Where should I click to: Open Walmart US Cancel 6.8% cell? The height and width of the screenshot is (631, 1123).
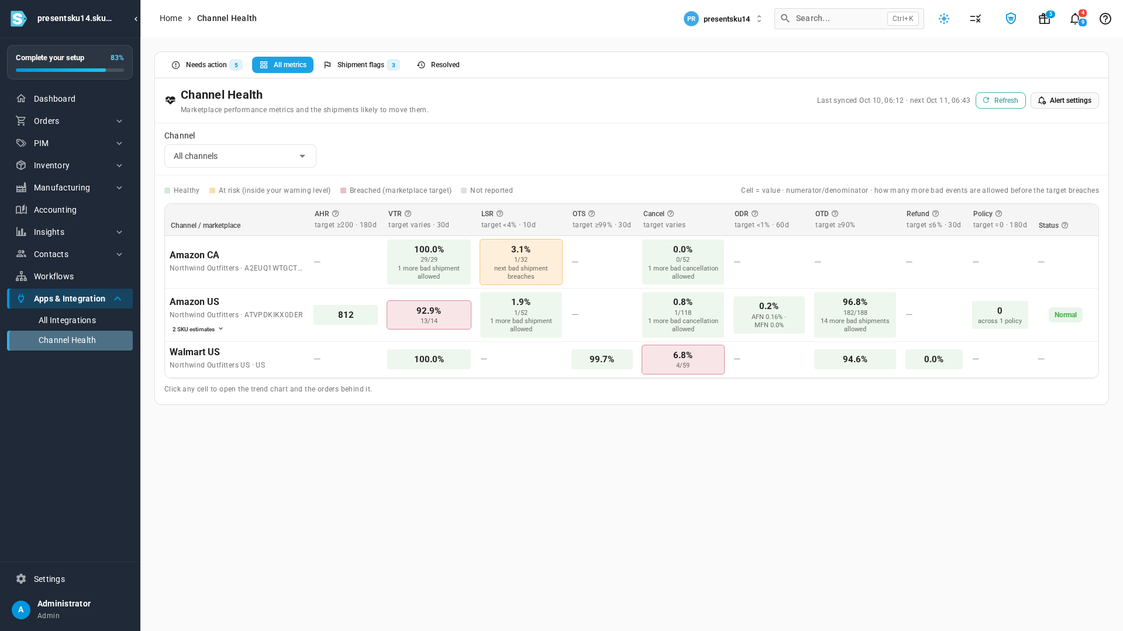[683, 359]
